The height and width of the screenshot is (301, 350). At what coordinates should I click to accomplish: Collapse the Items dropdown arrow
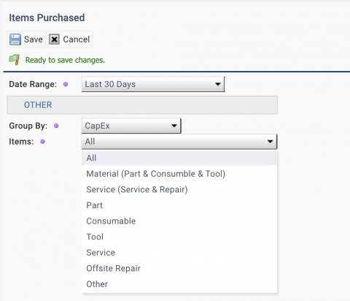pyautogui.click(x=270, y=142)
